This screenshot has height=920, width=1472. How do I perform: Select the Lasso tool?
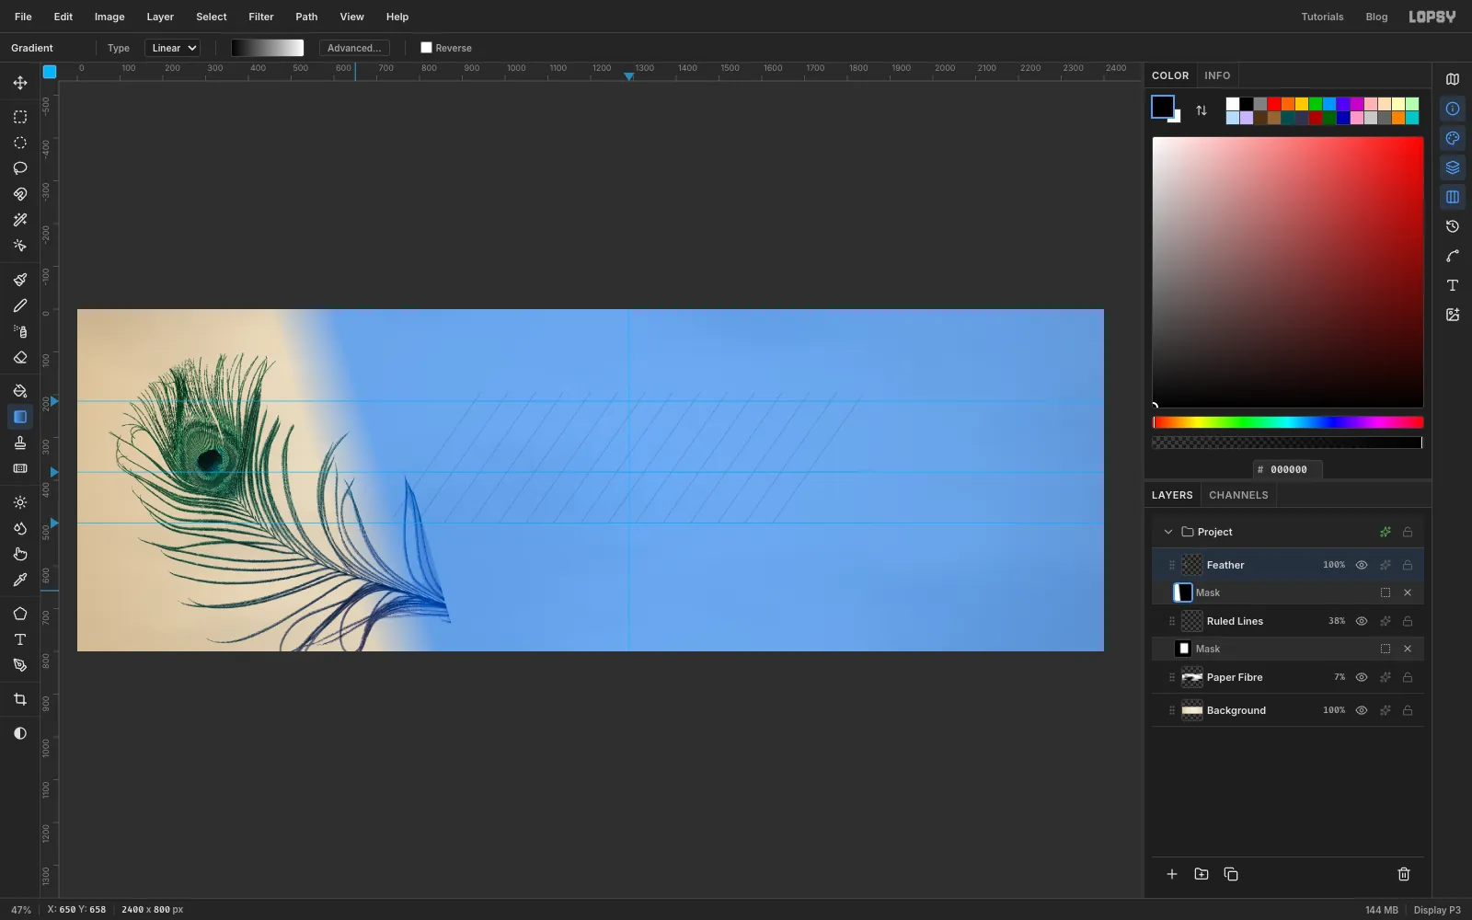[x=20, y=168]
